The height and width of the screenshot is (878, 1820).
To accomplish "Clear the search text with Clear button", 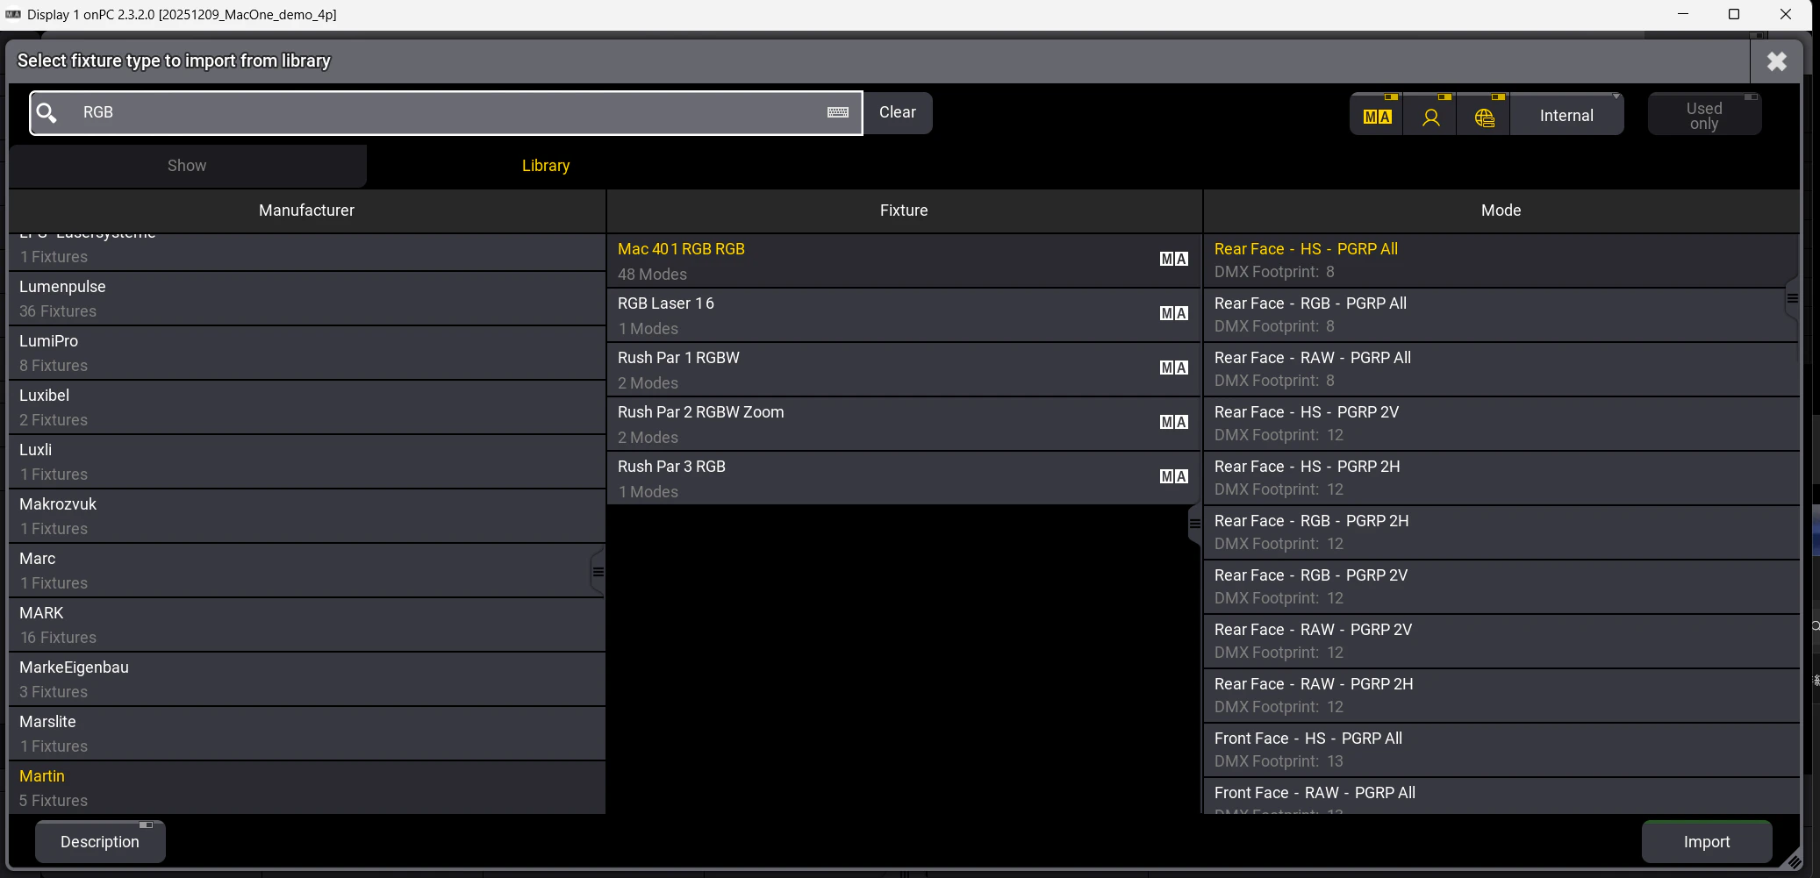I will [x=898, y=112].
